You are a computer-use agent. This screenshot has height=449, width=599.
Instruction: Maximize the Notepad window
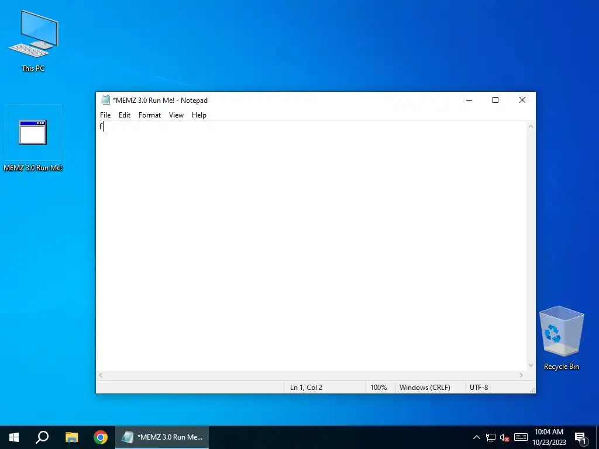point(495,100)
